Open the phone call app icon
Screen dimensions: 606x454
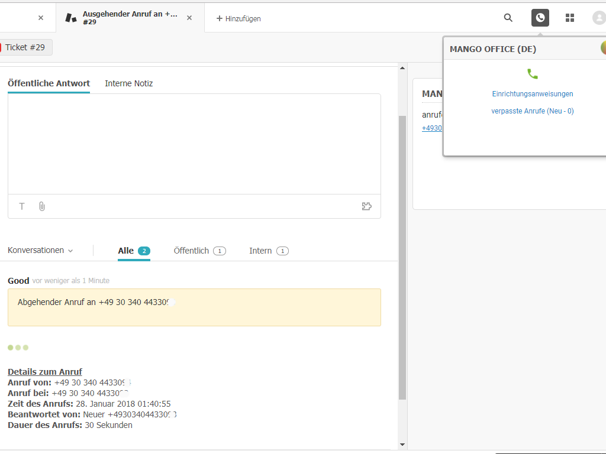pos(540,18)
